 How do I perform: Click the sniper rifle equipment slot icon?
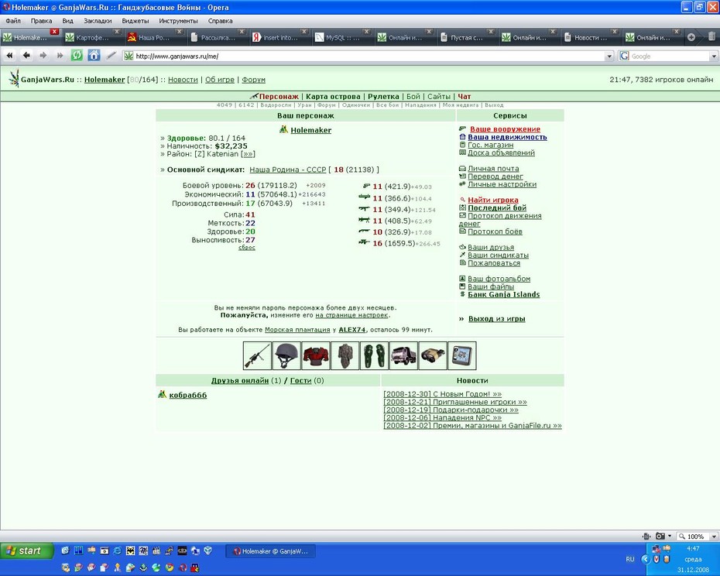[x=257, y=355]
